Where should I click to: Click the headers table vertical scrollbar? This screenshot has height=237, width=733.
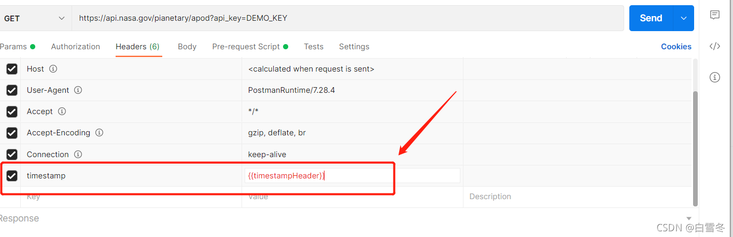click(x=696, y=148)
